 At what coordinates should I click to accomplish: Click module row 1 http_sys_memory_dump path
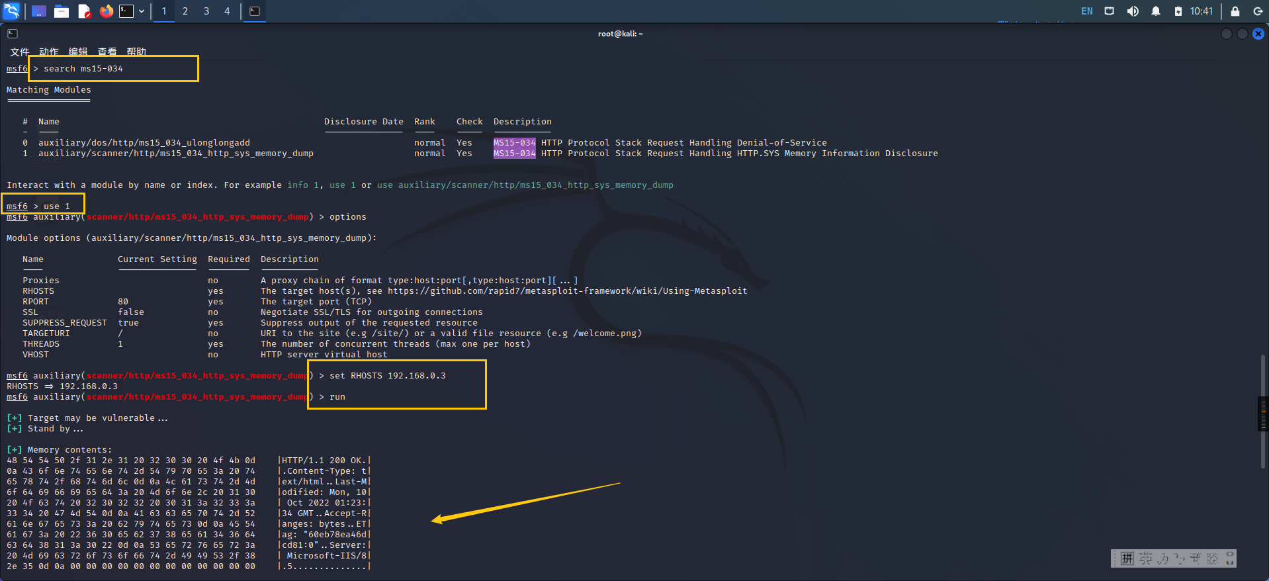[x=176, y=154]
